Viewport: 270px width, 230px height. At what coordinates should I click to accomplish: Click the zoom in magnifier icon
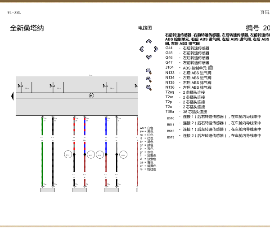(149, 80)
